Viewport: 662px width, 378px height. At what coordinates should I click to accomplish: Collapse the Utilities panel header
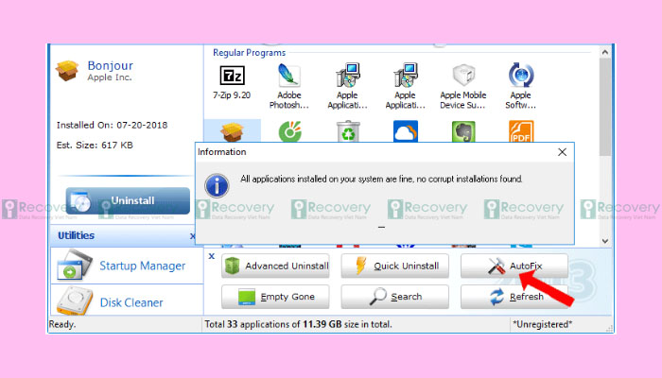(192, 236)
